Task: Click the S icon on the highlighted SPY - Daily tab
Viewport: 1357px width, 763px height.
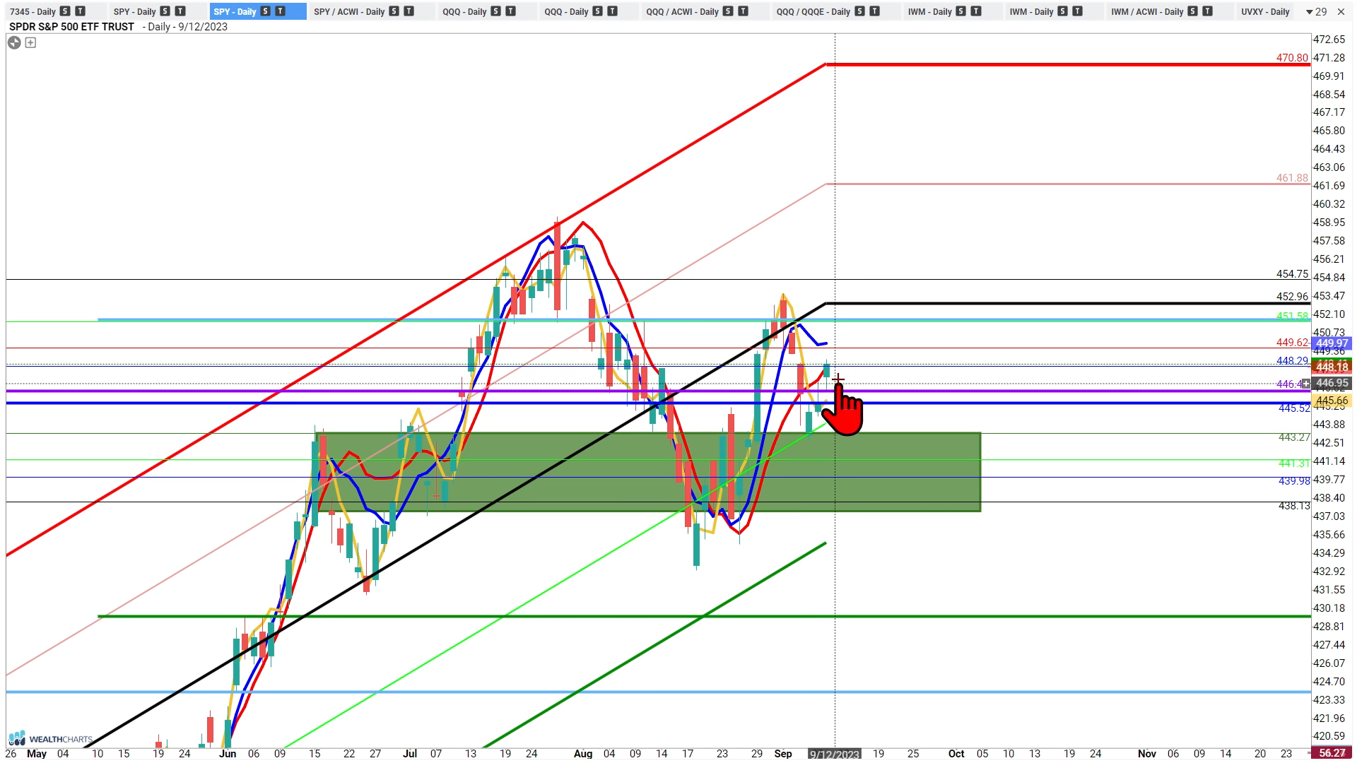Action: coord(265,11)
